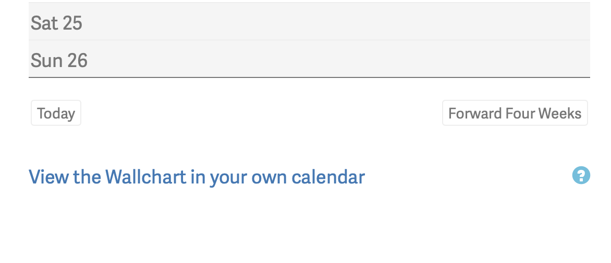Click the word "Today" below the wallchart

pyautogui.click(x=56, y=113)
